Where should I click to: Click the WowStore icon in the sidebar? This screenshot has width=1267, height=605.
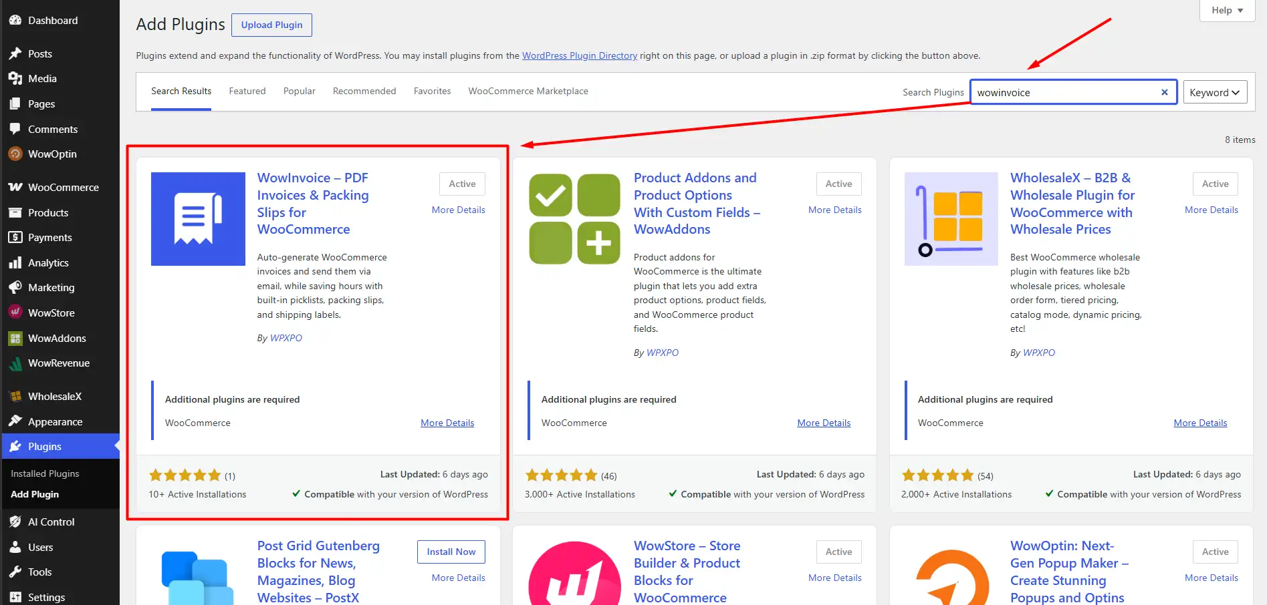(x=15, y=313)
